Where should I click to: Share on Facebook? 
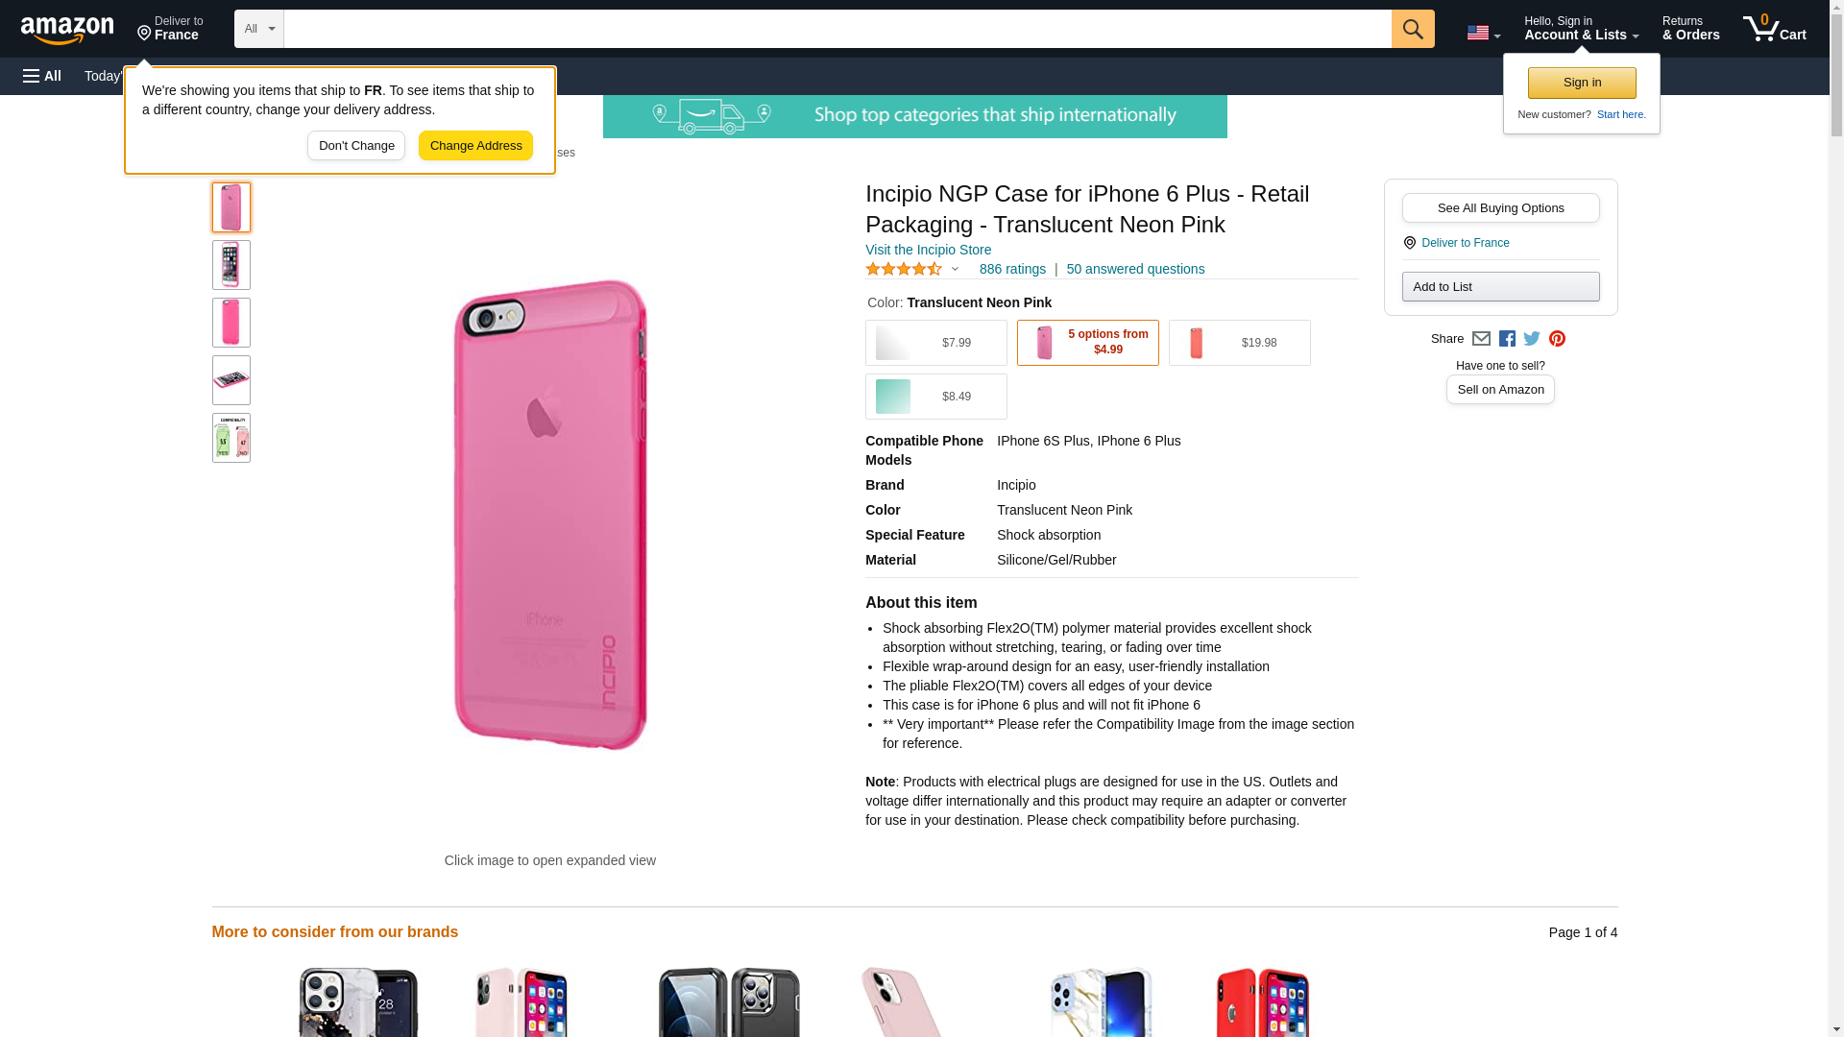pyautogui.click(x=1507, y=339)
